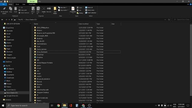
Task: Click the Edit command in ribbon
Action: [x=79, y=10]
